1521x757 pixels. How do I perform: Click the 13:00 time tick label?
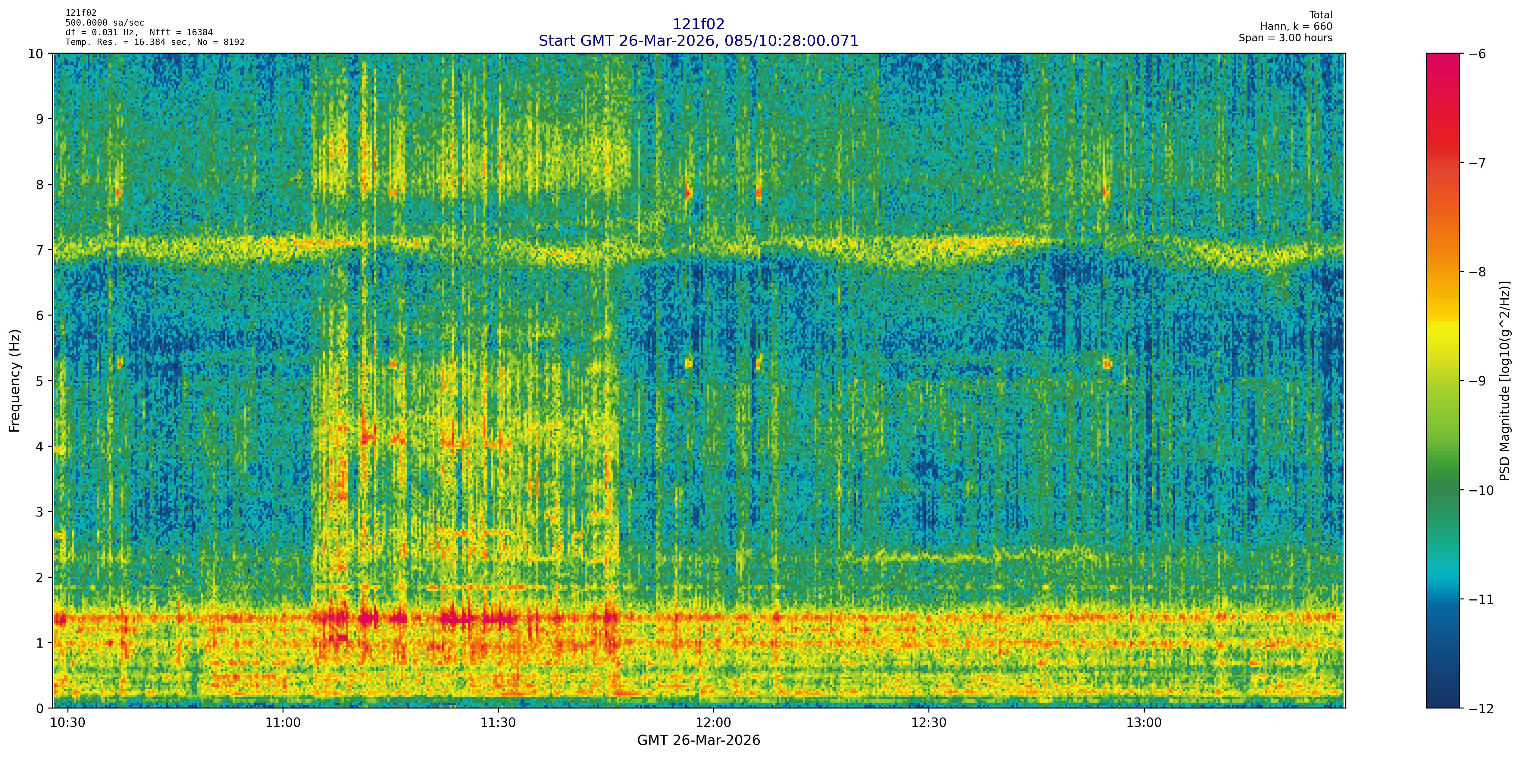click(x=1144, y=723)
